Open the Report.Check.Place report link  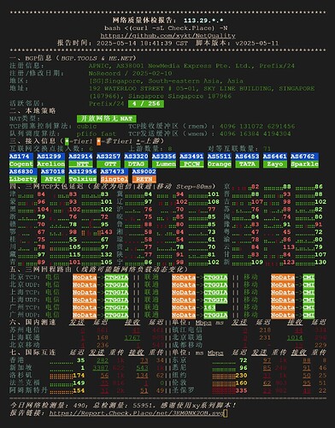click(136, 413)
